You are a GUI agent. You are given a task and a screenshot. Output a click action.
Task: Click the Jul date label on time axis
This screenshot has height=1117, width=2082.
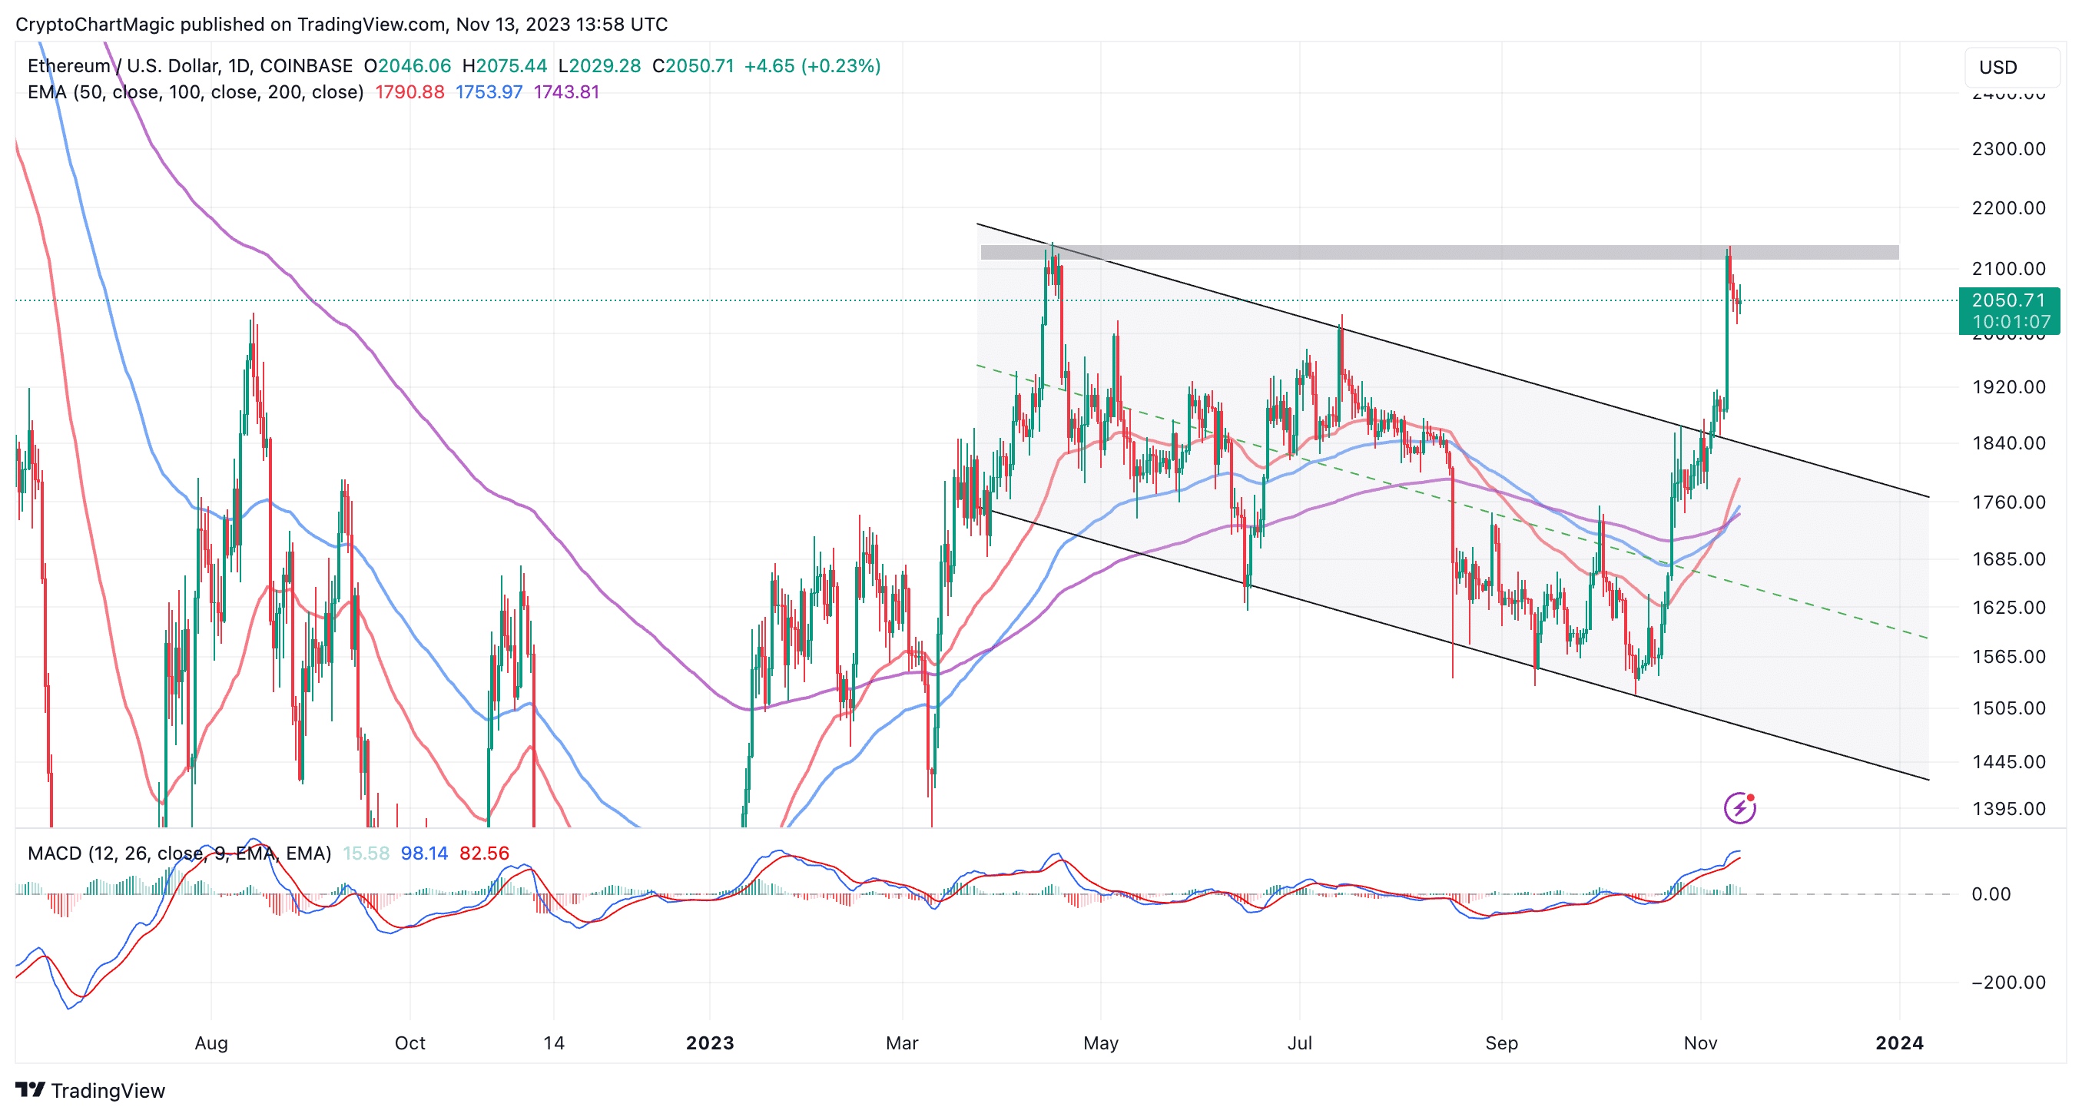pos(1300,1042)
